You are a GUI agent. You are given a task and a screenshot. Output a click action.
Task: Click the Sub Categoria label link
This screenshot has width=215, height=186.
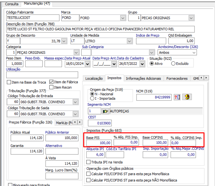tap(93, 47)
